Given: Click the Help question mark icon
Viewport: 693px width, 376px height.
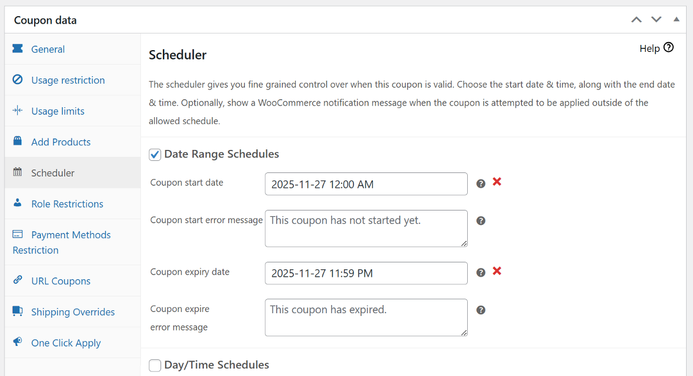Looking at the screenshot, I should point(669,48).
